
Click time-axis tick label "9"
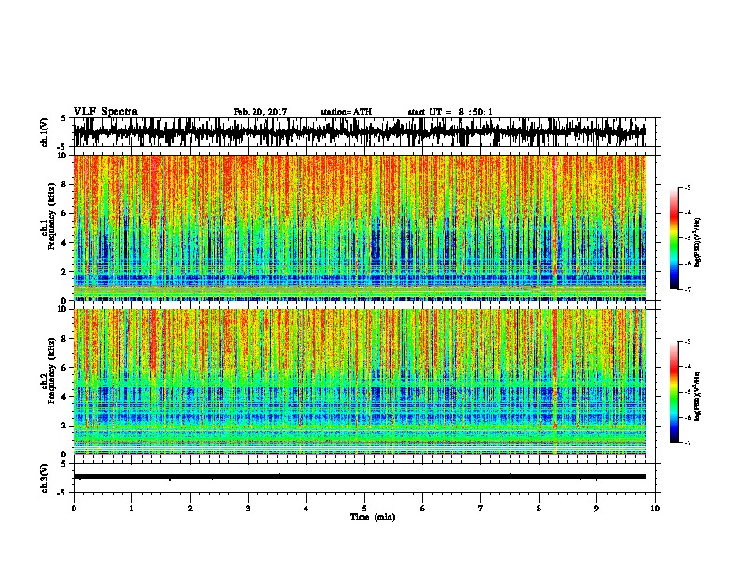tap(596, 509)
